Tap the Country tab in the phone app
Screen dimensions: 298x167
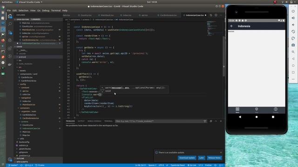point(276,110)
